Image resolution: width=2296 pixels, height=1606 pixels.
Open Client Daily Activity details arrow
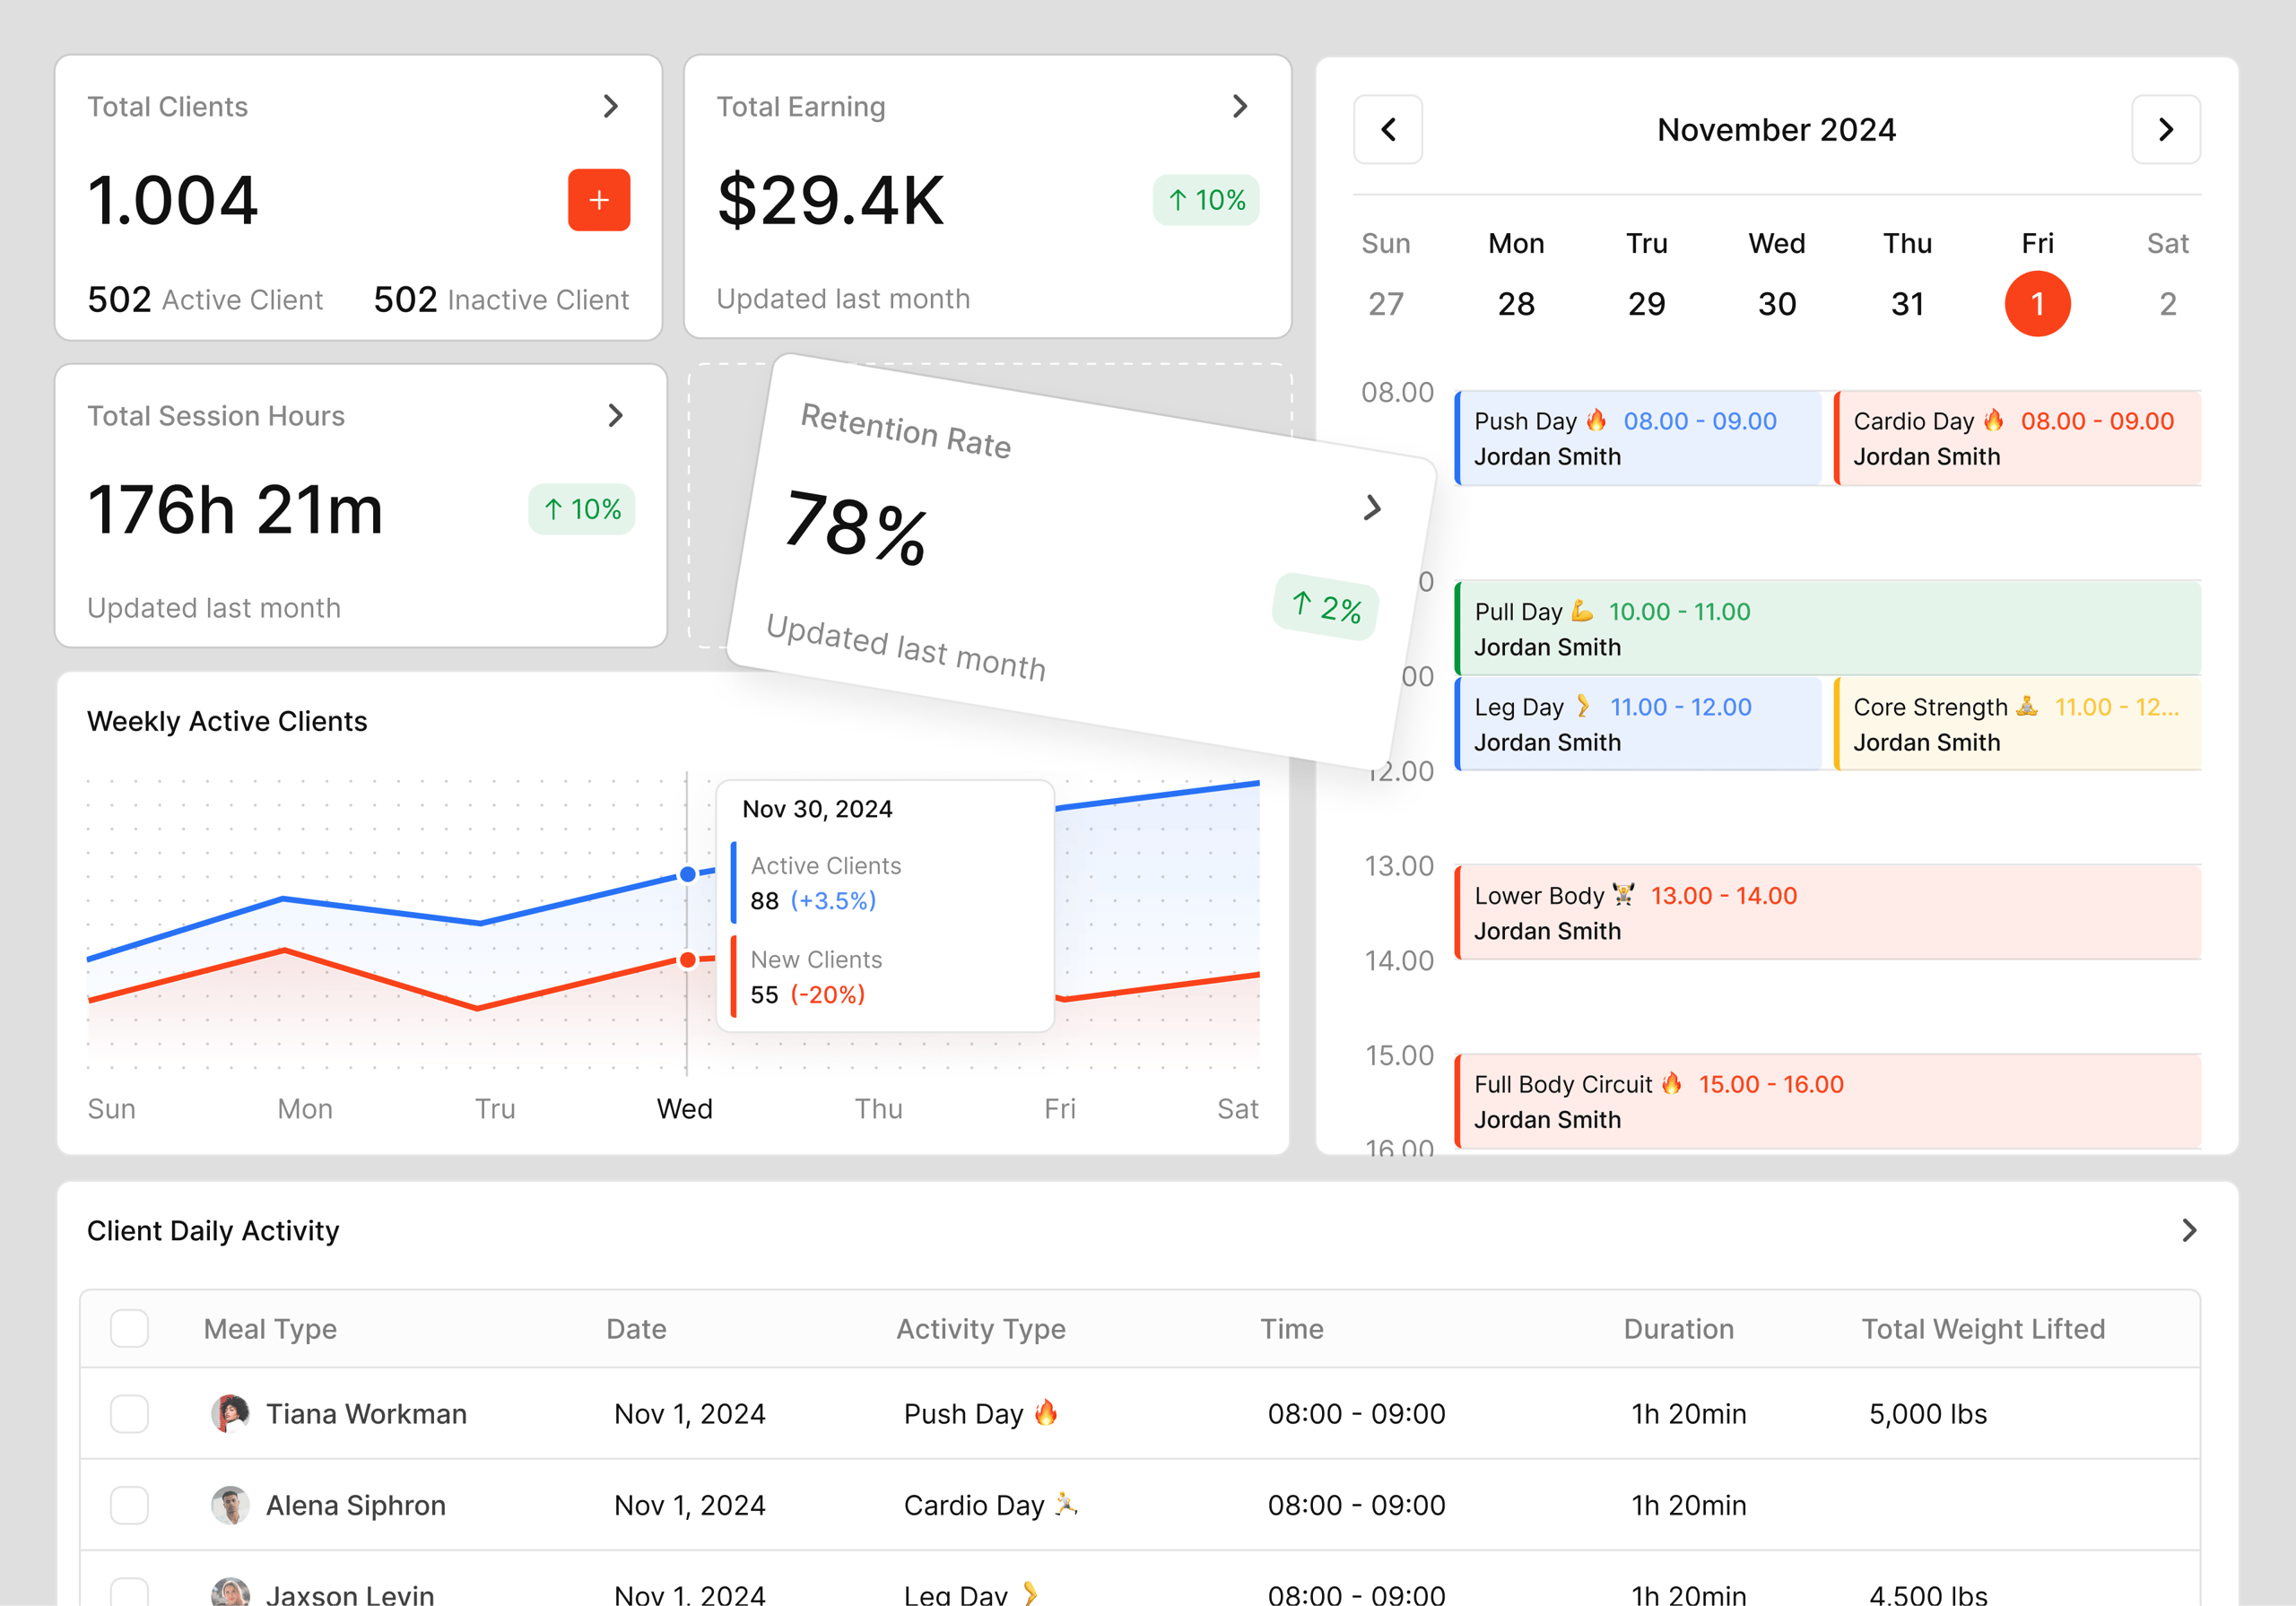pos(2188,1230)
